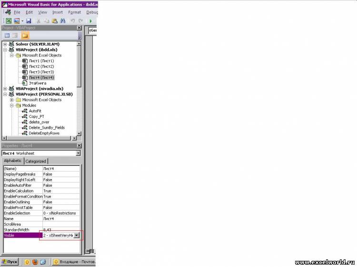Launch Firefox from quick launch bar
The image size is (357, 267).
click(35, 262)
